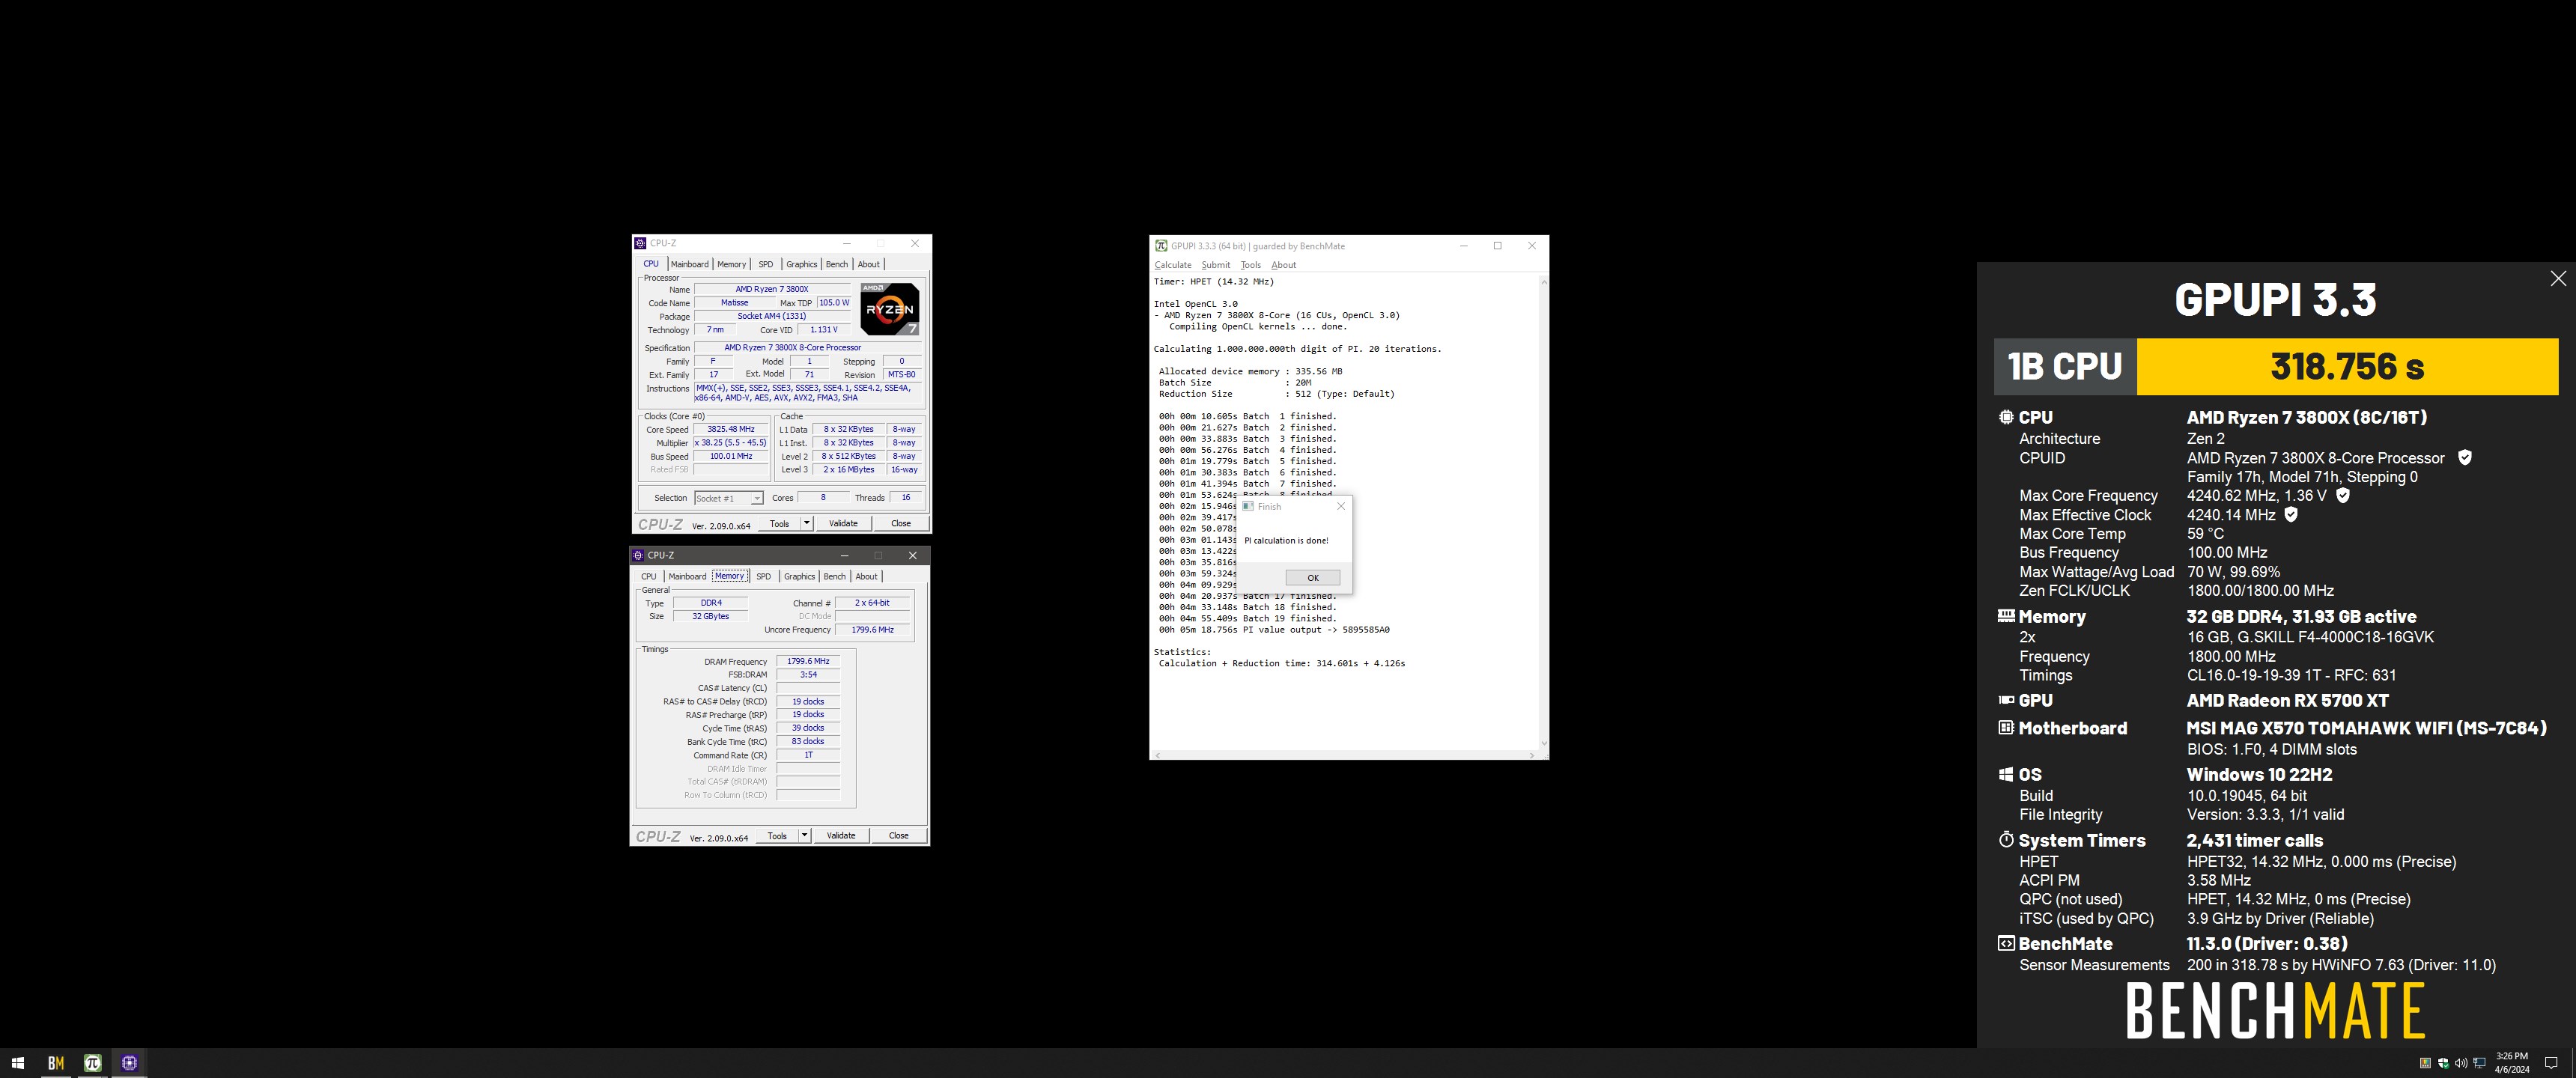Screen dimensions: 2576x1078
Task: Switch to CPU tab in CPU-Z memory window
Action: pos(649,576)
